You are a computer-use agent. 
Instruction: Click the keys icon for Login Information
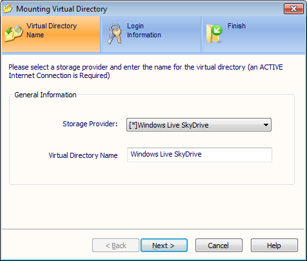(x=115, y=34)
